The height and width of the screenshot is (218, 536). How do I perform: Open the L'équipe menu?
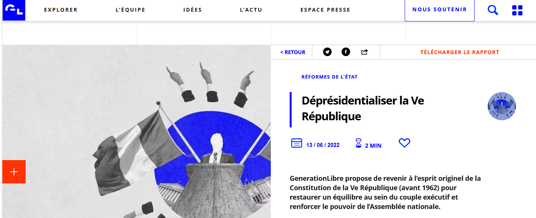(131, 10)
